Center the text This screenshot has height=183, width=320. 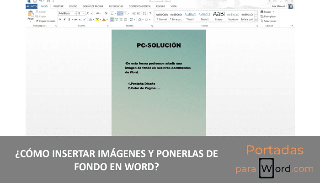[x=117, y=20]
